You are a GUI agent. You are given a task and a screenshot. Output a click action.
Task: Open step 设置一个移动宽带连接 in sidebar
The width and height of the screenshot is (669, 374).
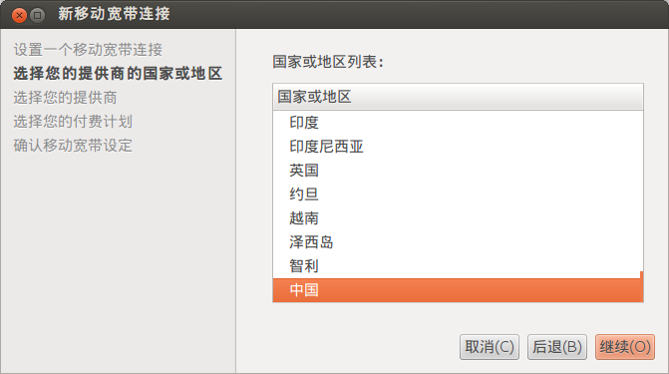click(x=88, y=50)
